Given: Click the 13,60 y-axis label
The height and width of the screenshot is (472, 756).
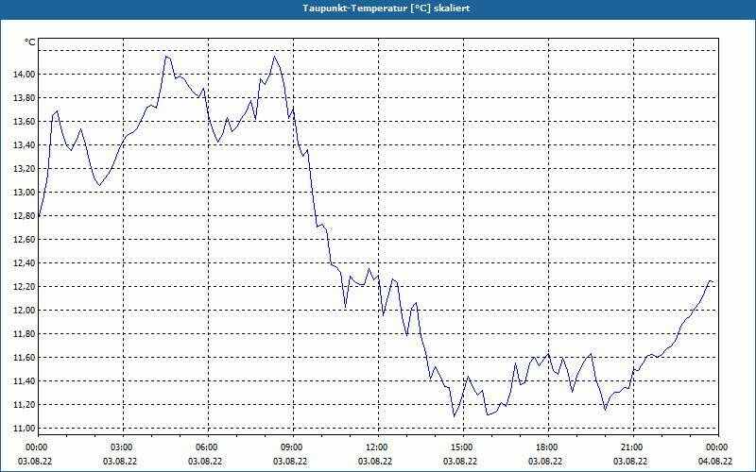Looking at the screenshot, I should (x=26, y=122).
